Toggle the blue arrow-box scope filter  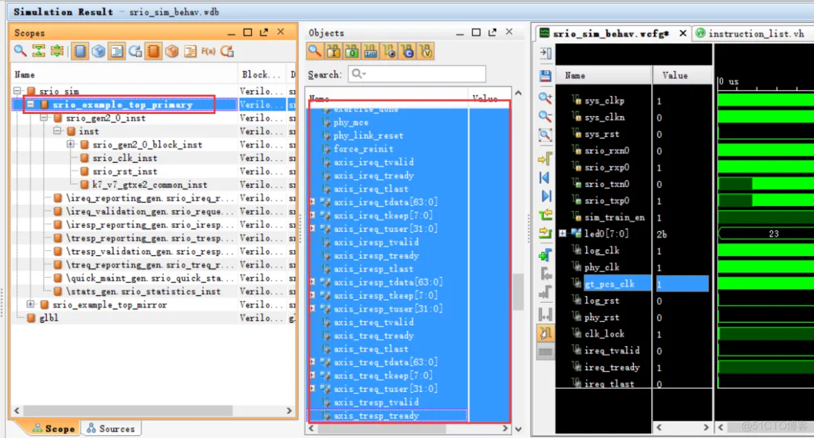point(135,51)
